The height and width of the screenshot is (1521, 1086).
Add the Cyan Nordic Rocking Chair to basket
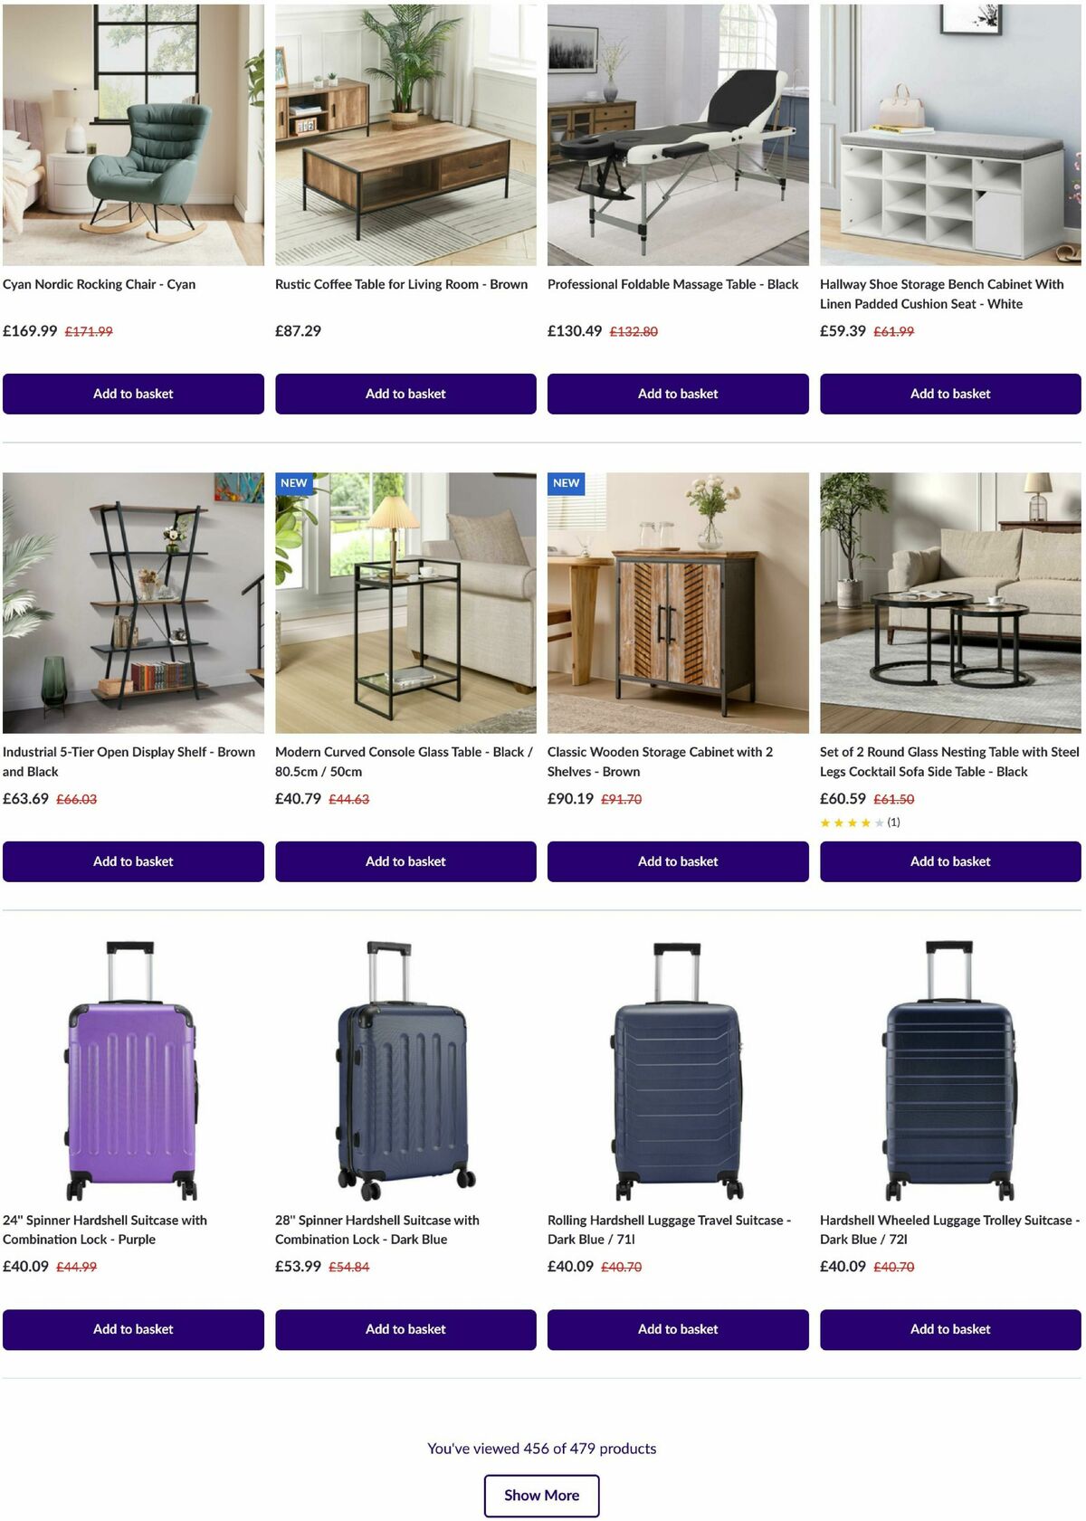click(133, 394)
